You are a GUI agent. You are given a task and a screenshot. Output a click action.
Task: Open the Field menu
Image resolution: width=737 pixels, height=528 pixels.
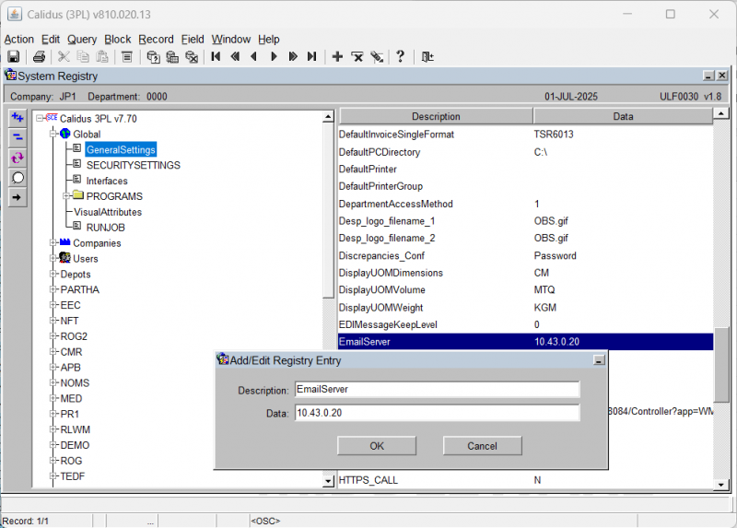(x=193, y=39)
